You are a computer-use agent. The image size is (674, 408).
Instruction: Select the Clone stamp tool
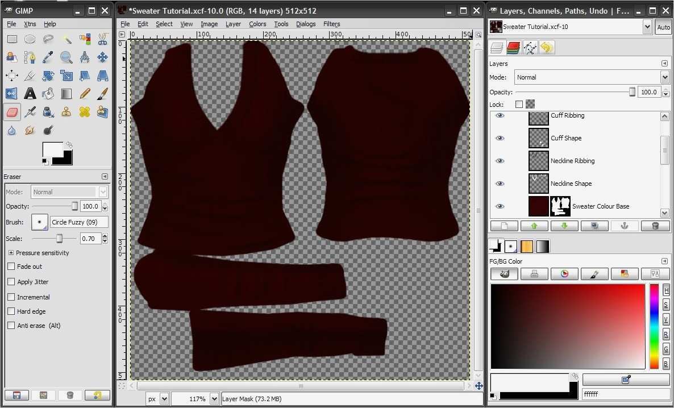point(66,112)
